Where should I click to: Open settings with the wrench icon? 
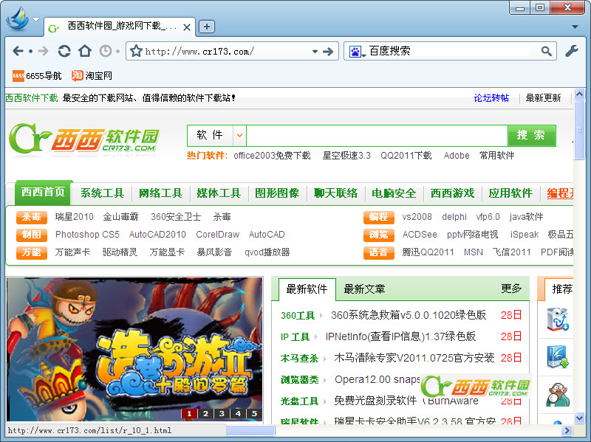[571, 51]
